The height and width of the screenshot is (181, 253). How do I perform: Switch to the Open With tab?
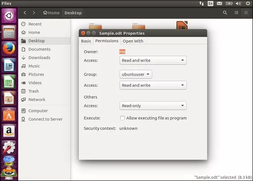point(133,41)
